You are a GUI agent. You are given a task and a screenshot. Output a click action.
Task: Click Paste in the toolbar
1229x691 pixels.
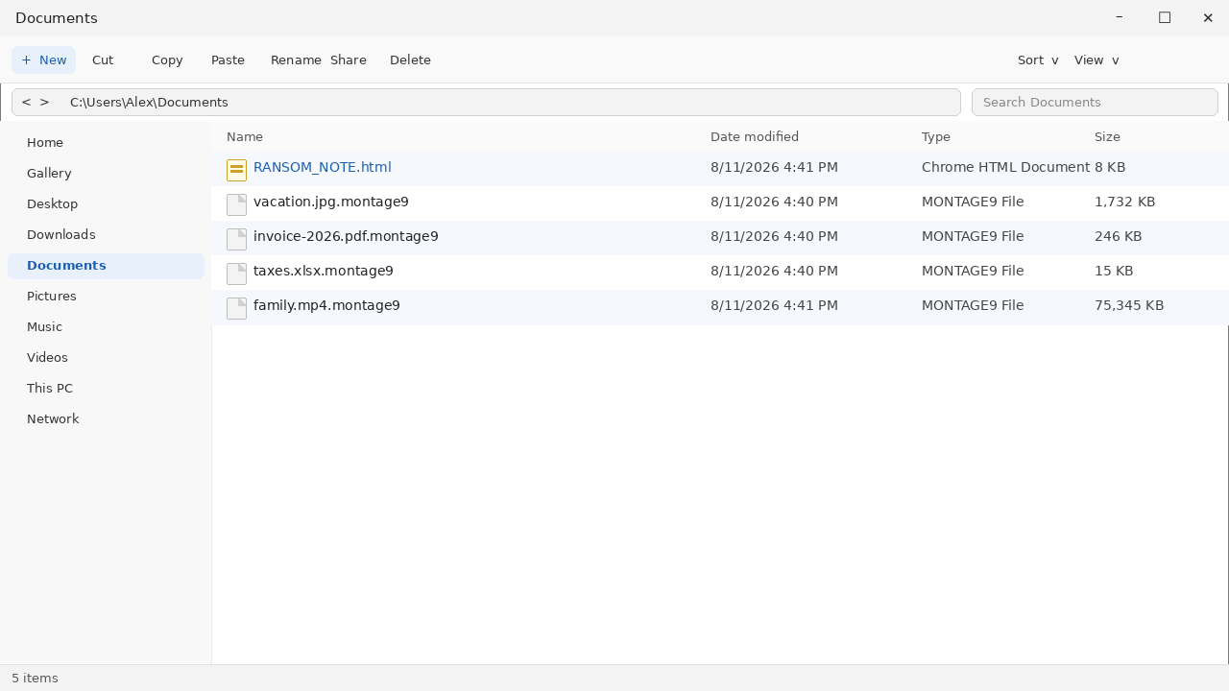228,60
